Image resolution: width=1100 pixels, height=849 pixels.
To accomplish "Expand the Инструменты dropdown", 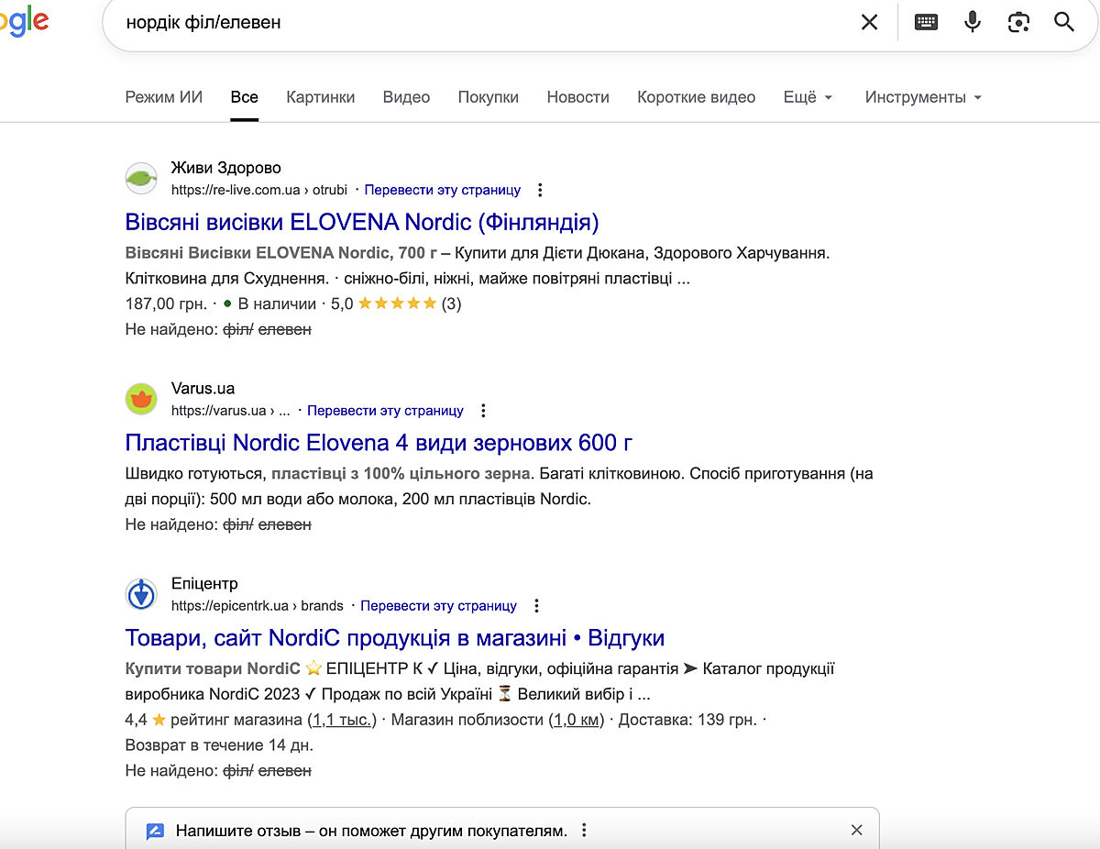I will [922, 97].
